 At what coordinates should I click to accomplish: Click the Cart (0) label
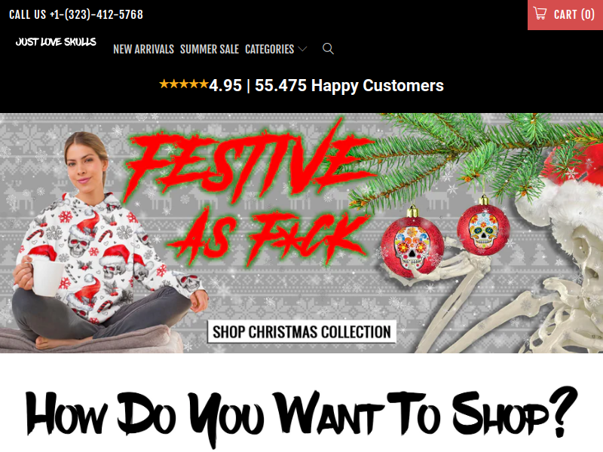[x=574, y=14]
